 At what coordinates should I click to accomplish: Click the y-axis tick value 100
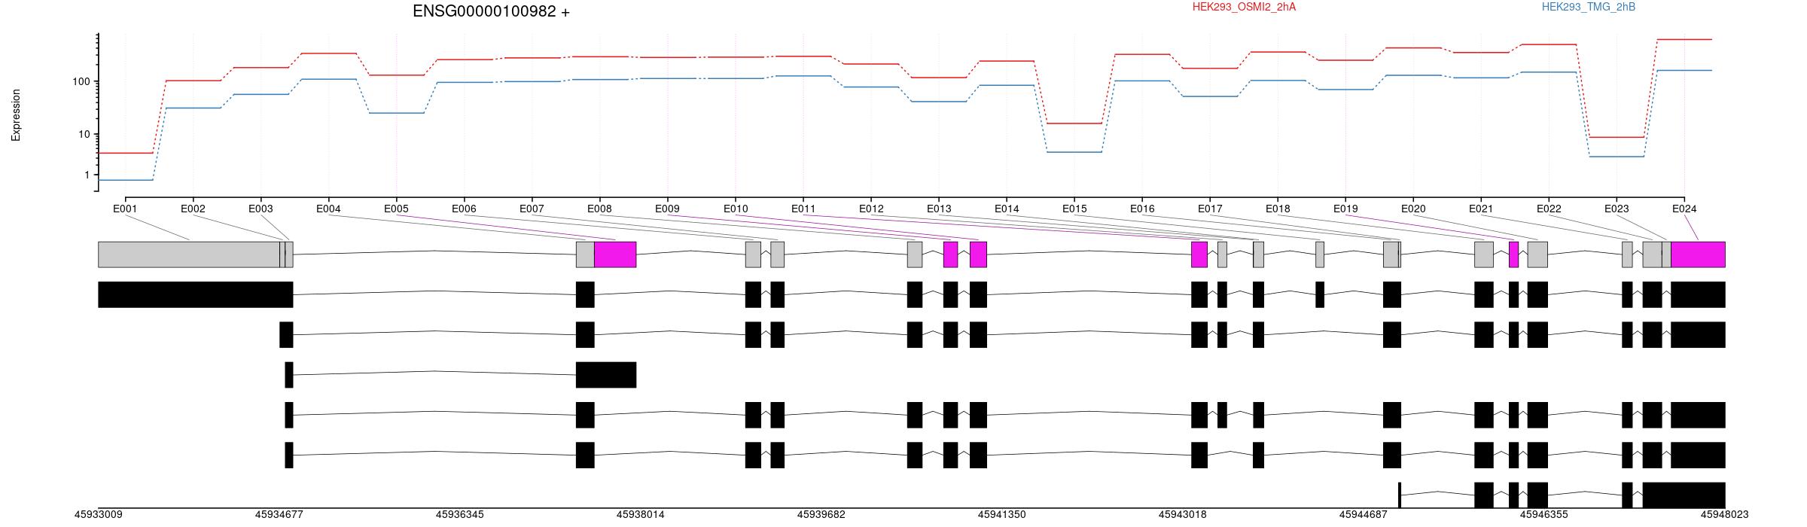coord(81,81)
